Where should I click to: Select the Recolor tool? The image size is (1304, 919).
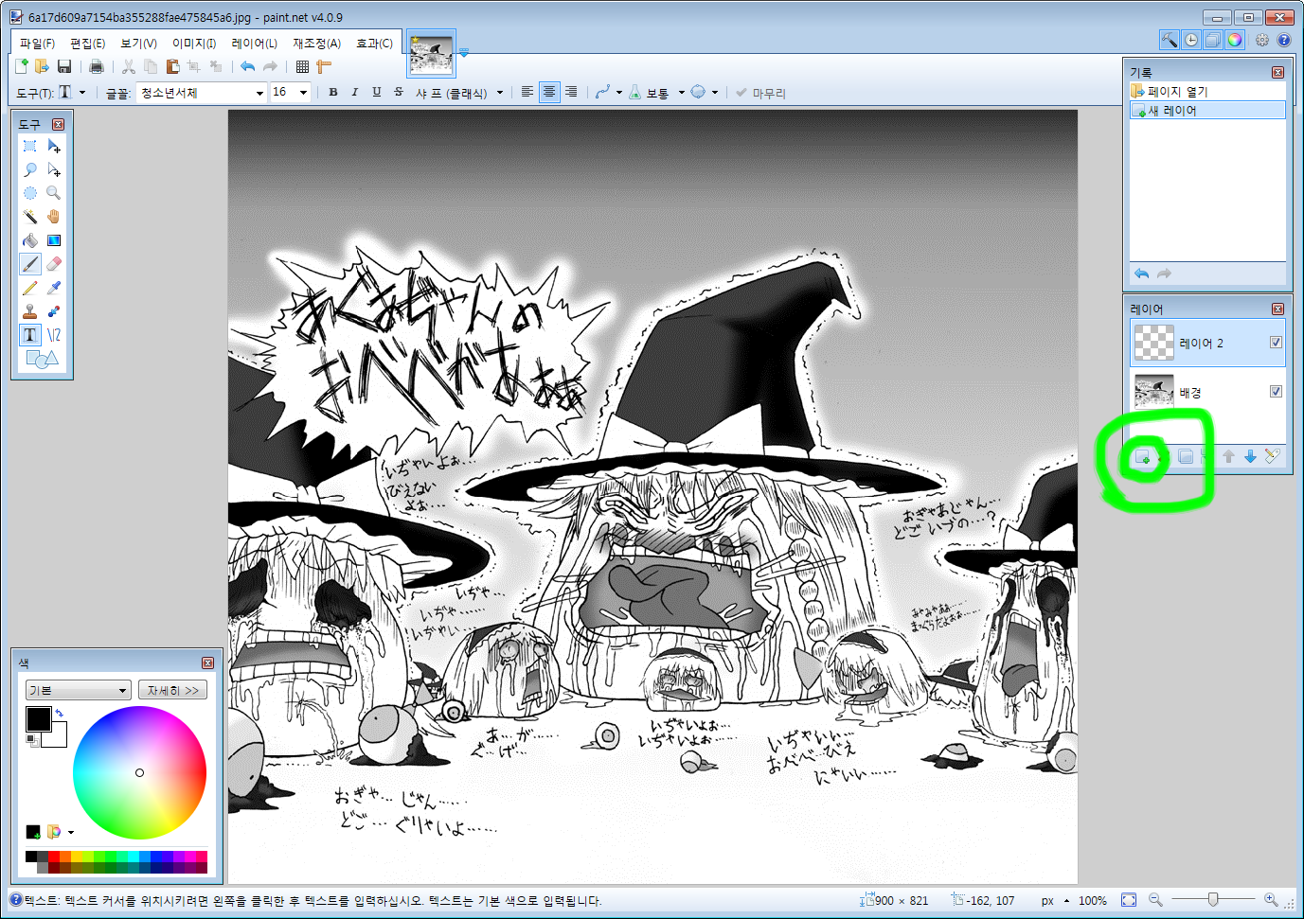point(54,311)
